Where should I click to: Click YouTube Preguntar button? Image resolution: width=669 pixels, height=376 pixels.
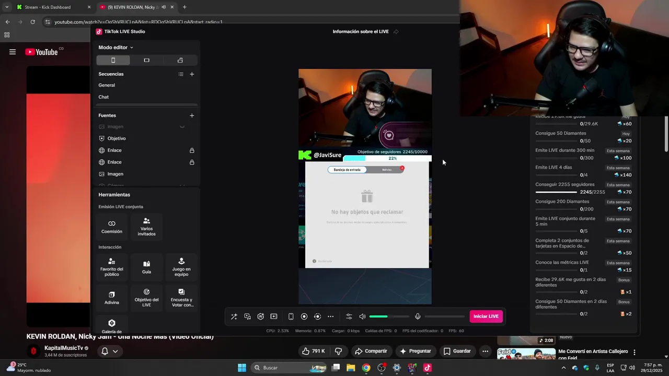tap(416, 351)
